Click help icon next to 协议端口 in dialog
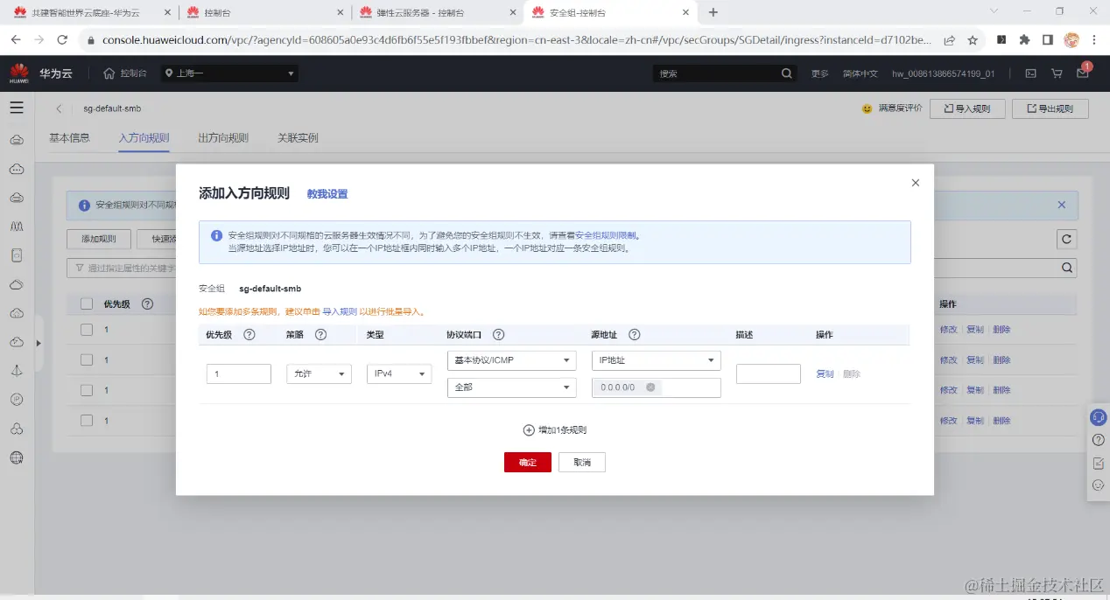Viewport: 1110px width, 600px height. point(499,334)
